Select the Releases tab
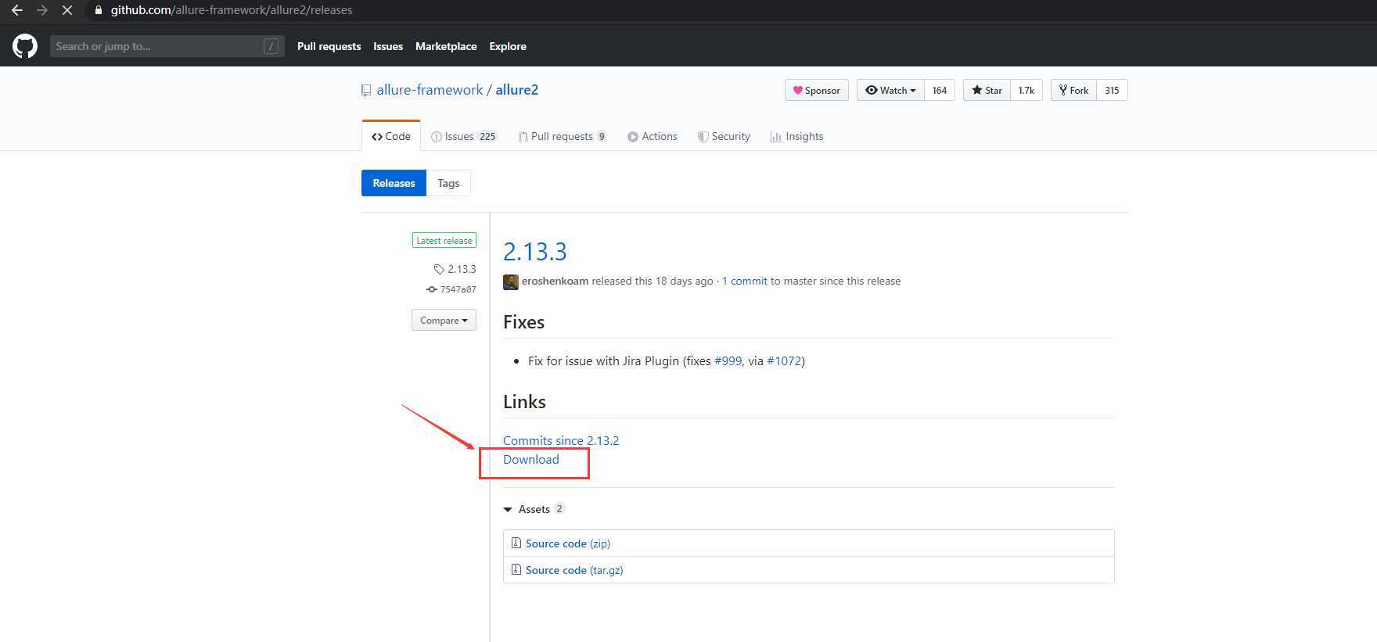This screenshot has height=642, width=1377. (394, 183)
